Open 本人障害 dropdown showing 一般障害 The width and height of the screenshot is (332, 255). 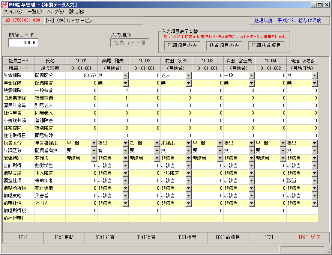coord(188,173)
